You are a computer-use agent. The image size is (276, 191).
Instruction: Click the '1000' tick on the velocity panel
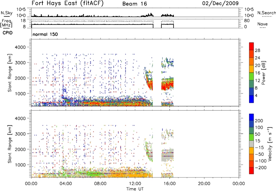tap(20, 165)
